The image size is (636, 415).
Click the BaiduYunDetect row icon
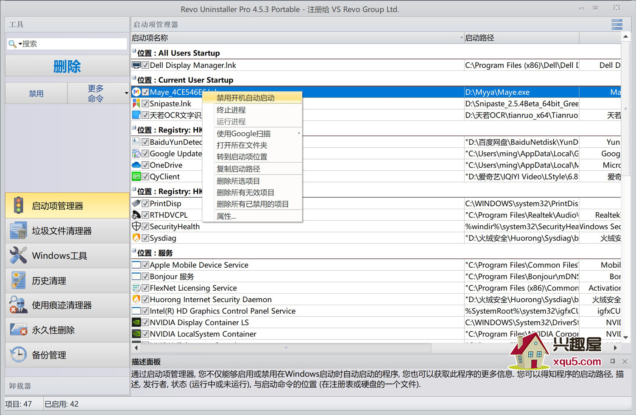[x=136, y=142]
